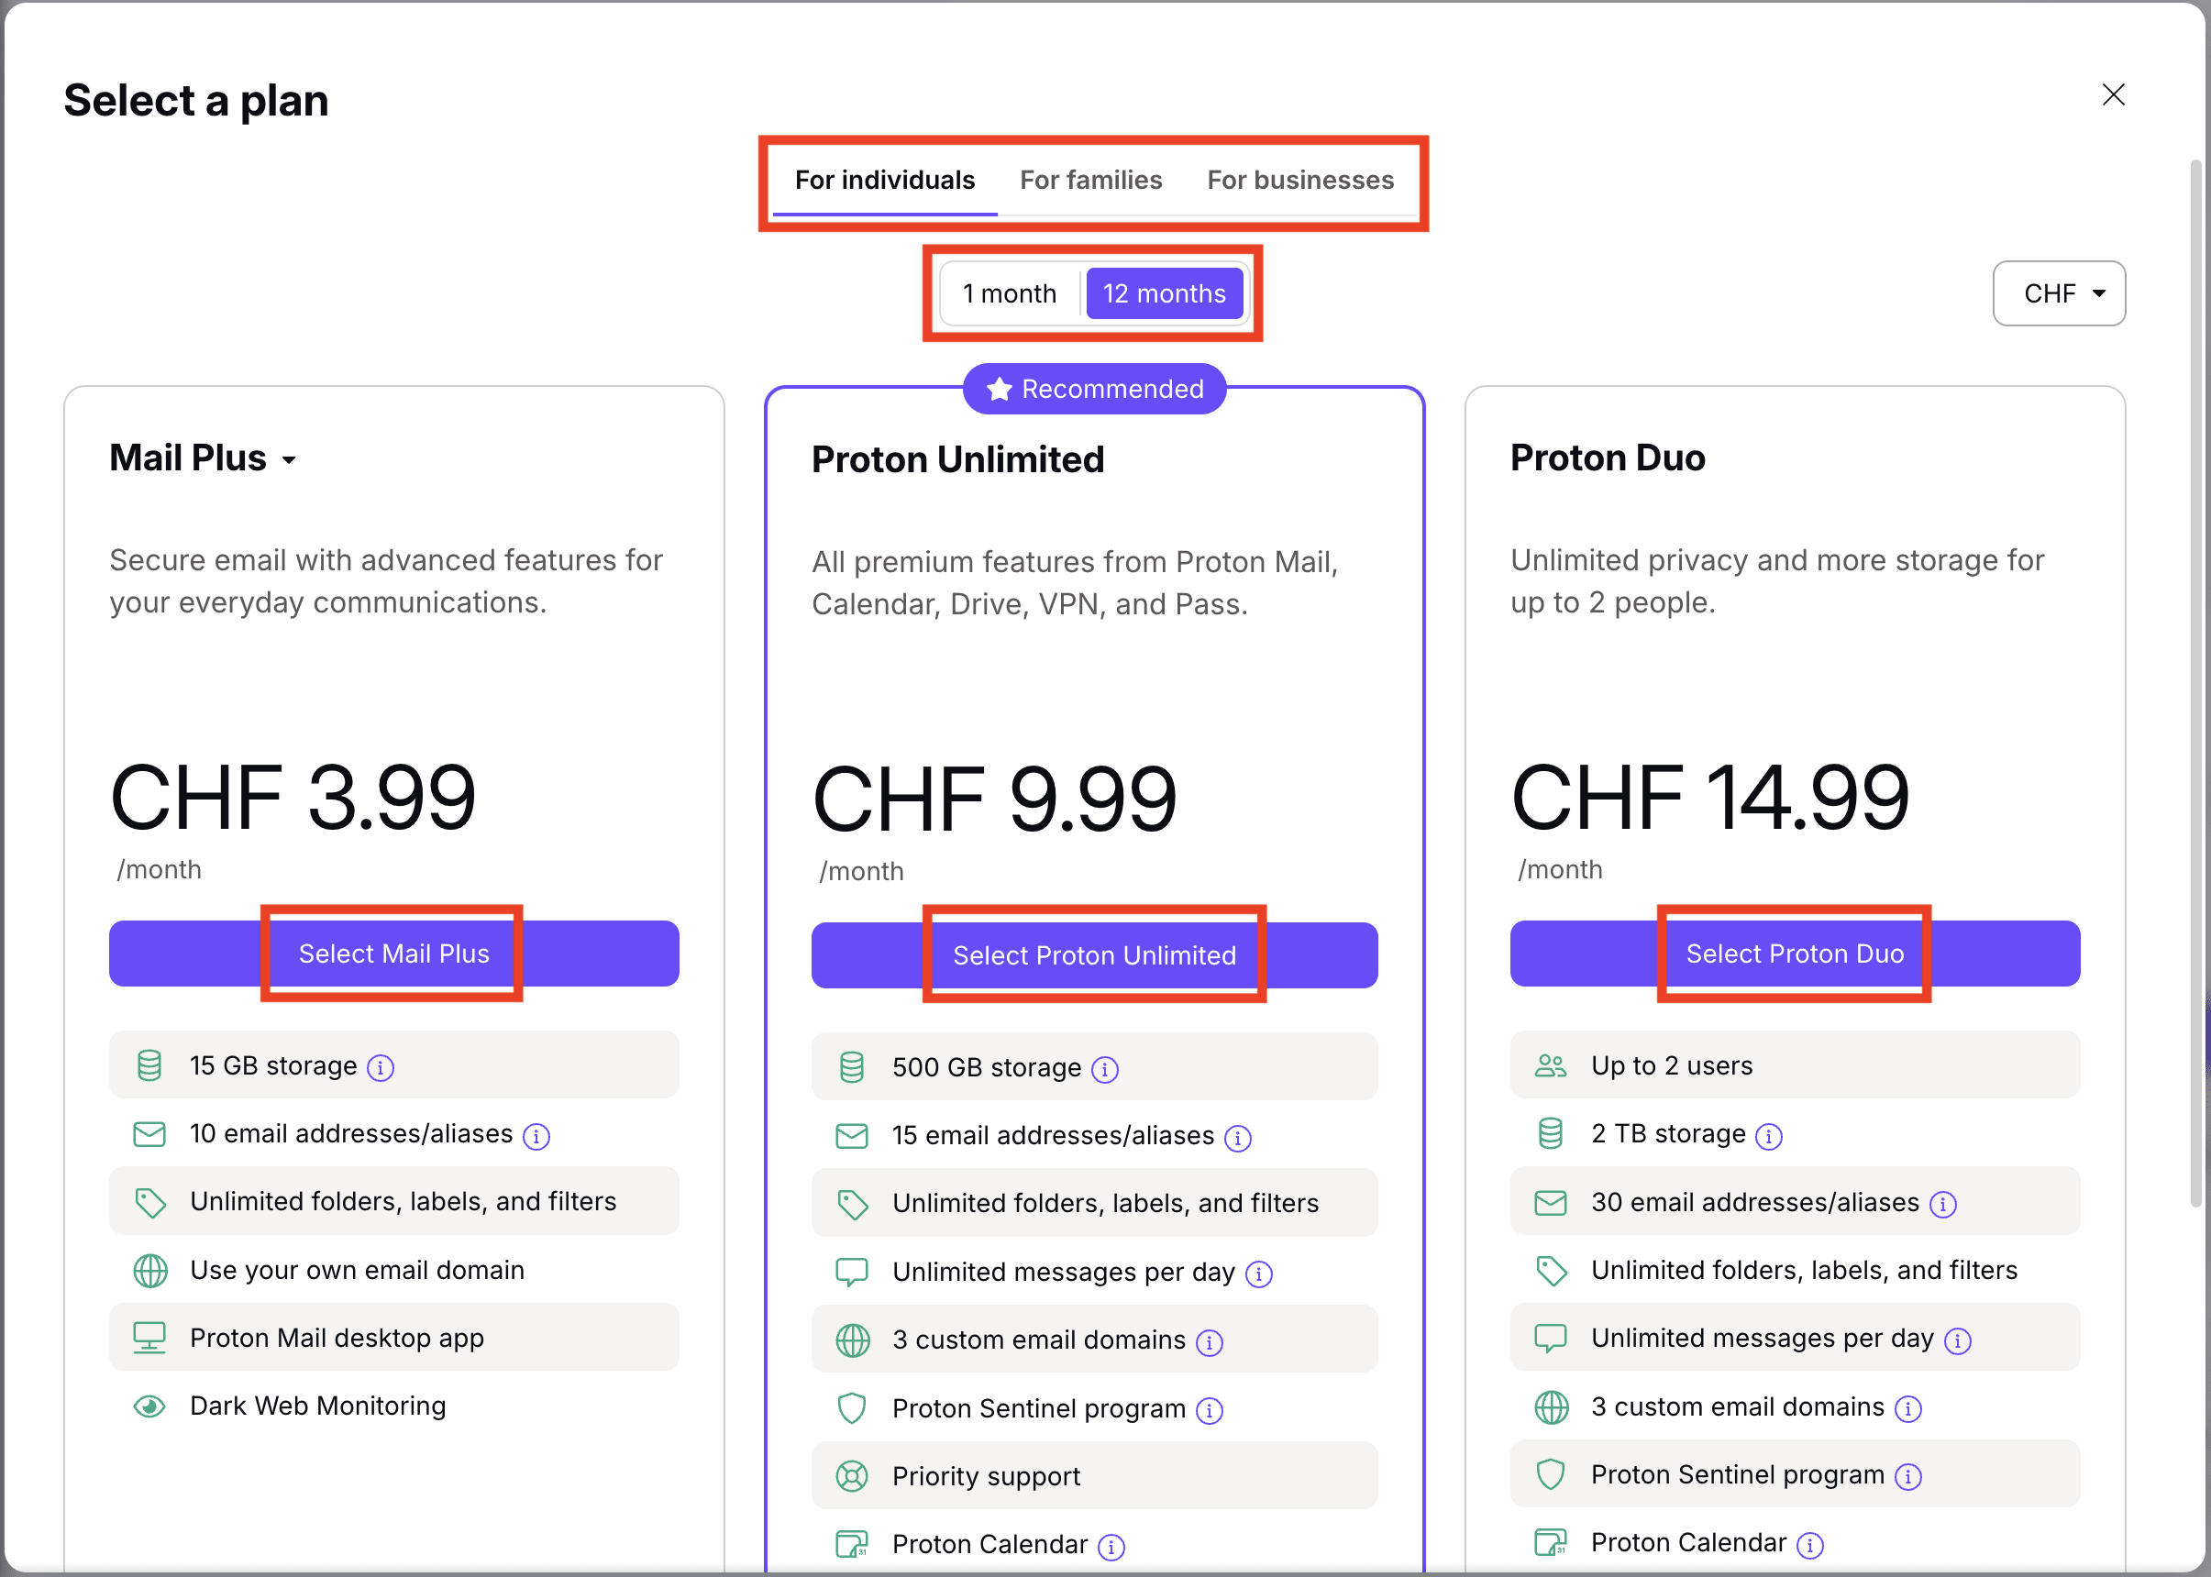Open info for 30 email addresses/aliases
This screenshot has height=1577, width=2211.
coord(1943,1204)
